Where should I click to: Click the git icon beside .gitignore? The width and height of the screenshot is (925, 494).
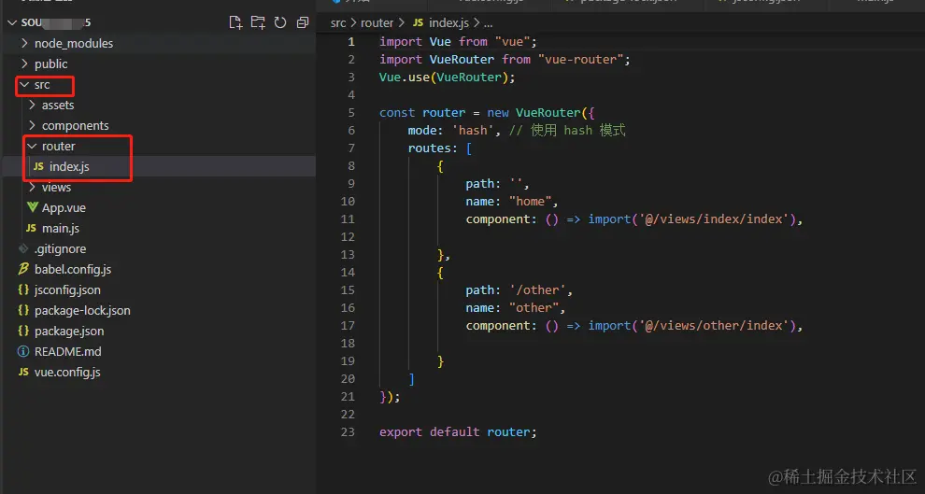pyautogui.click(x=23, y=248)
